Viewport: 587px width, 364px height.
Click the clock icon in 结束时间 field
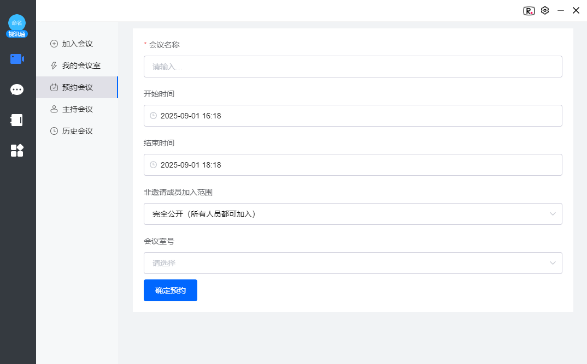(x=153, y=165)
